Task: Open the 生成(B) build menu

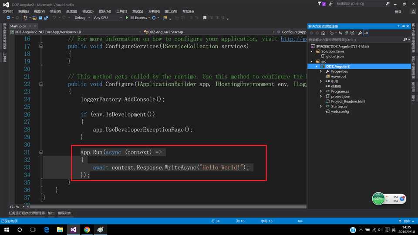Action: coord(71,11)
